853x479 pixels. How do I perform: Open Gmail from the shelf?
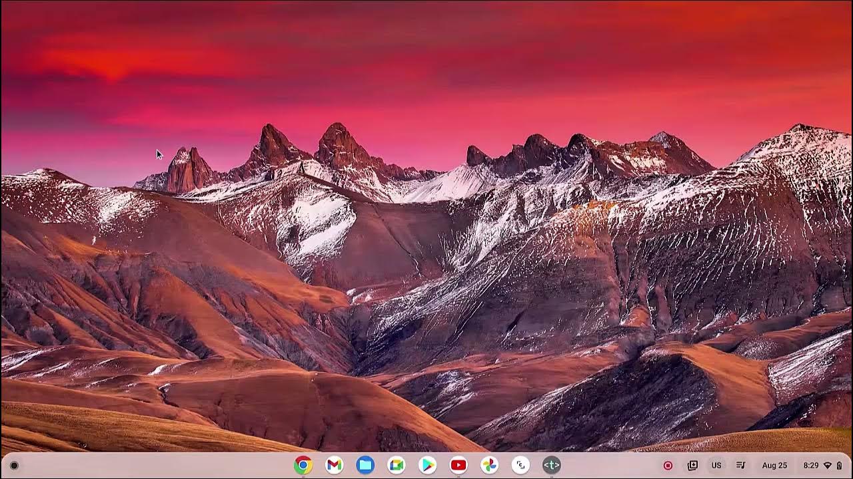click(x=335, y=466)
